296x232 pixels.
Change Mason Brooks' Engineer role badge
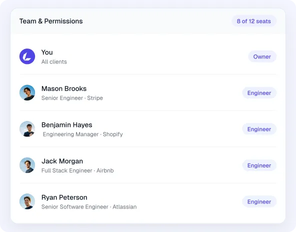pyautogui.click(x=259, y=93)
